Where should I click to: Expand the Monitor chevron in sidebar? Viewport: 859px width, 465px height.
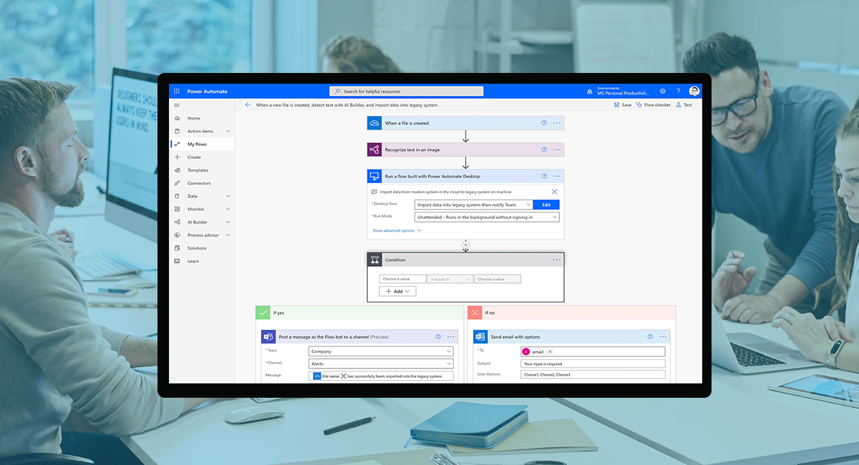pos(228,209)
